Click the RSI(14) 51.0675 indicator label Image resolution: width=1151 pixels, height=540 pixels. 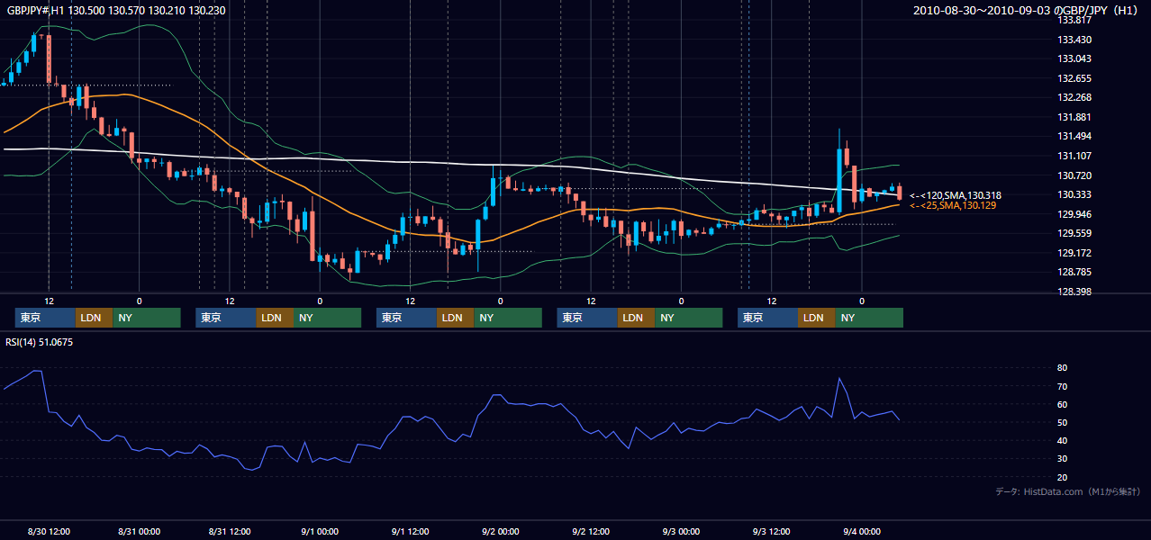pos(40,342)
